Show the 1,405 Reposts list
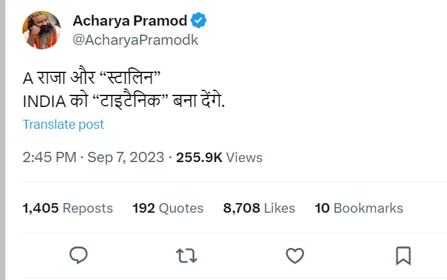This screenshot has height=280, width=447. [67, 208]
